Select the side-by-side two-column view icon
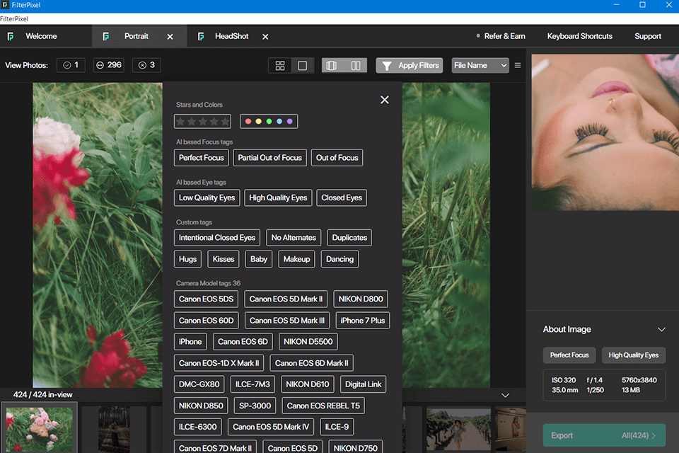This screenshot has height=453, width=679. click(x=356, y=65)
